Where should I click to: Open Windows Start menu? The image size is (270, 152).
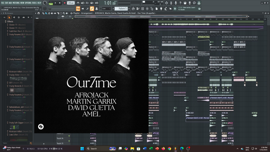tap(82, 149)
